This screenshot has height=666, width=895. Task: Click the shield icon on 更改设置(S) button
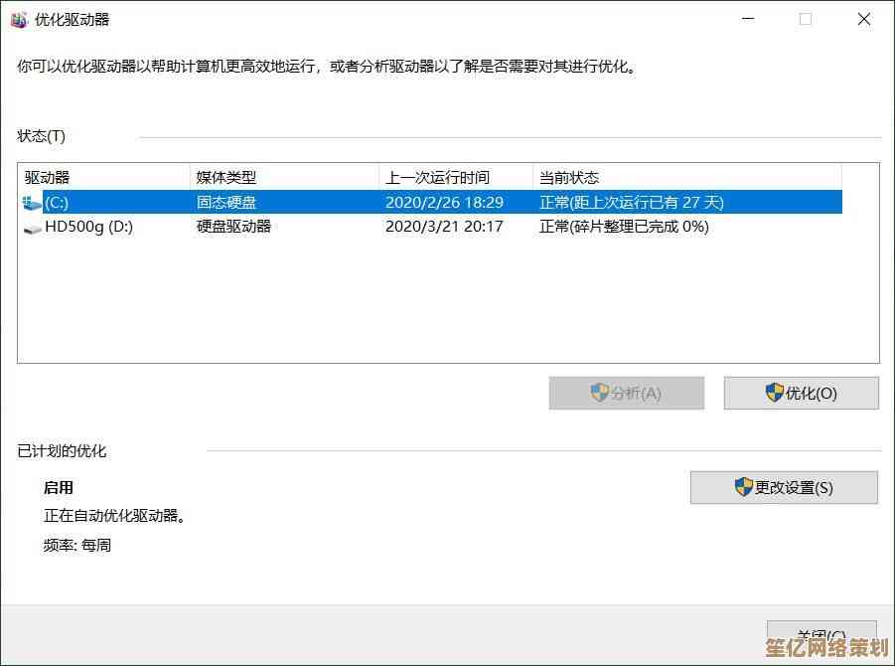point(743,487)
